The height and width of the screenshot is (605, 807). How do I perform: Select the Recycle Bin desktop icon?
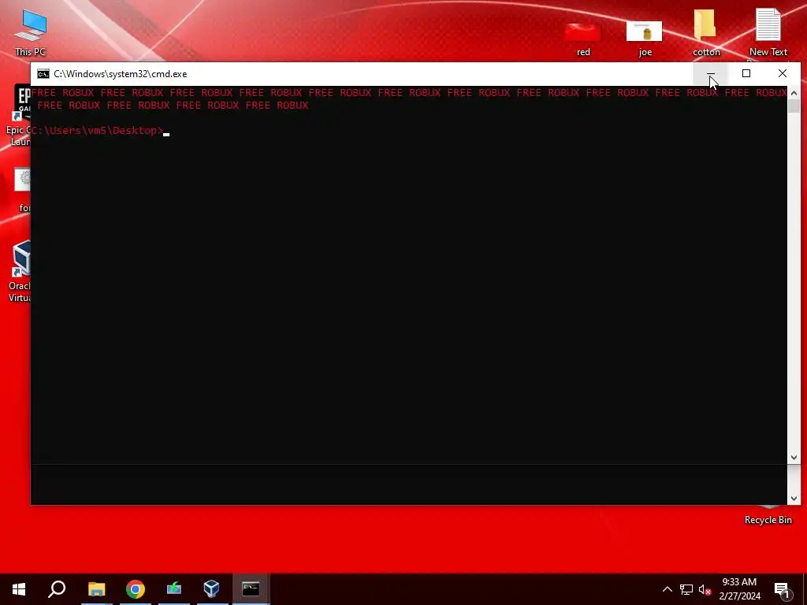click(768, 516)
